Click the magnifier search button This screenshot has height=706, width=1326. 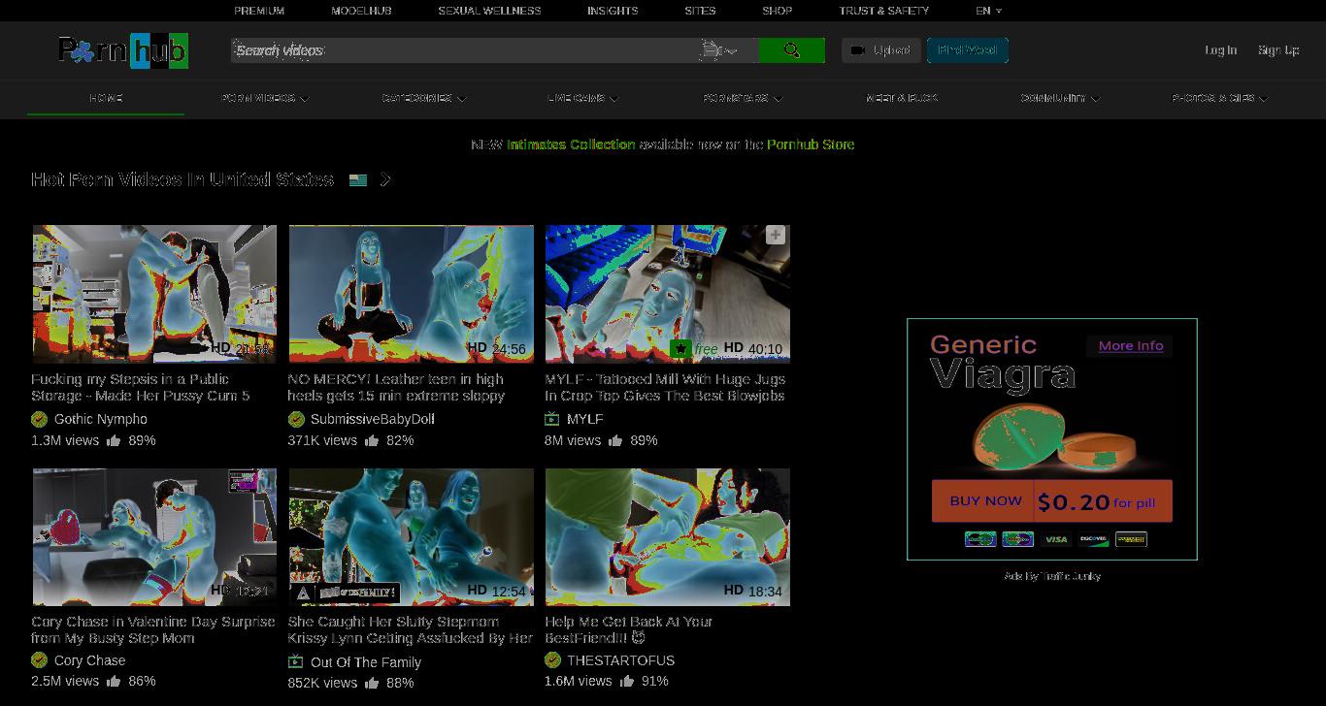[x=791, y=50]
